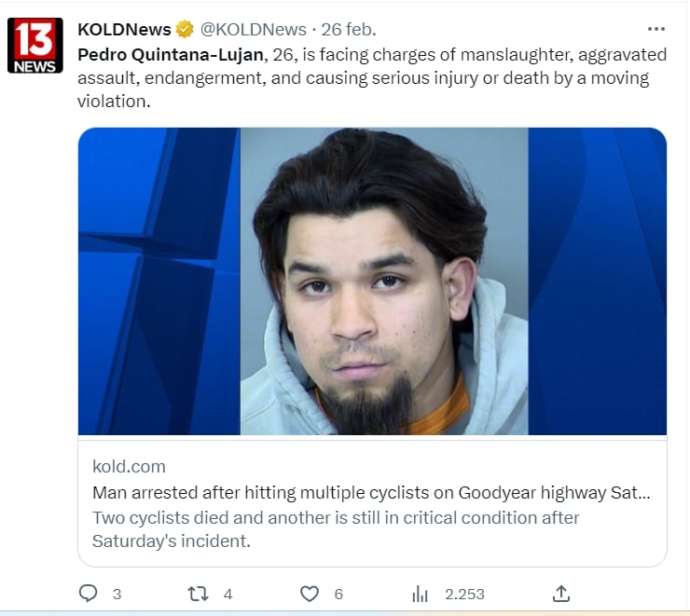Click the retweet count 4
Screen dimensions: 690x616
coord(228,595)
